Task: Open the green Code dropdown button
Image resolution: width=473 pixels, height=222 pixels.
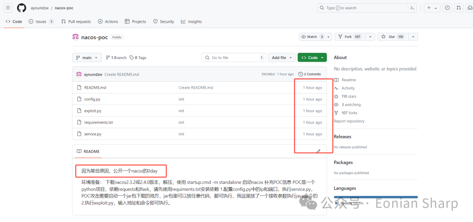Action: point(312,57)
